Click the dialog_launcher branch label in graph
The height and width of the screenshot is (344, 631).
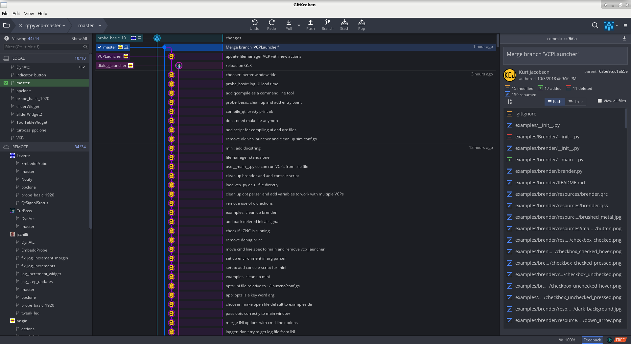(x=115, y=66)
